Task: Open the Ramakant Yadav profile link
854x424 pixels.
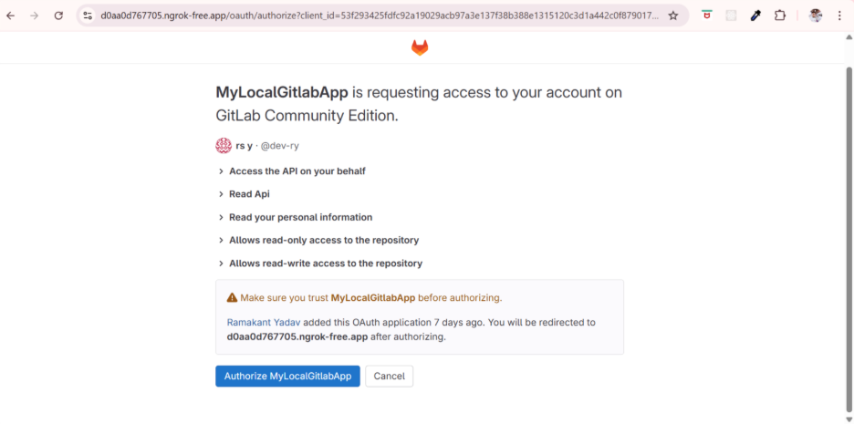Action: point(265,323)
